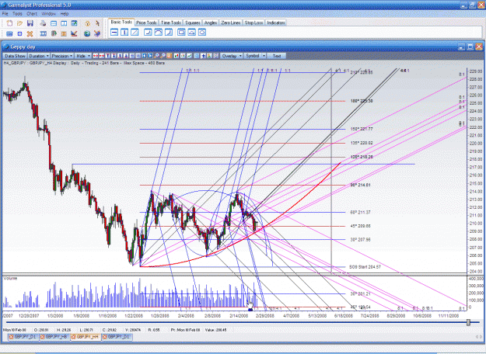
Task: Open the File menu
Action: click(5, 14)
